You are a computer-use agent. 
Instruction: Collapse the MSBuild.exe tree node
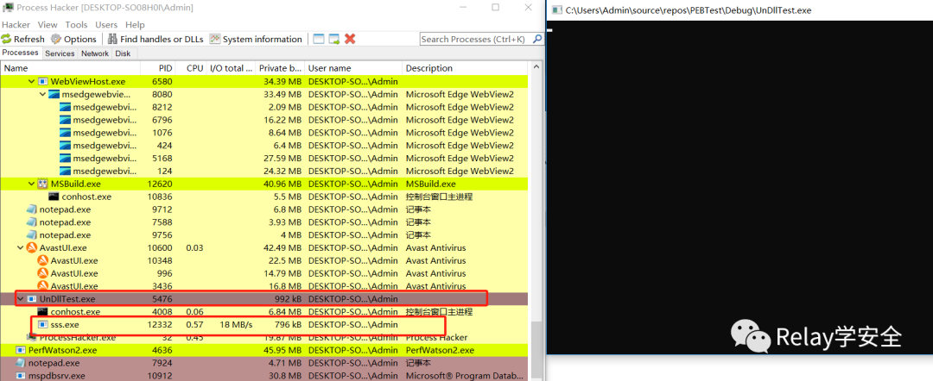[x=32, y=184]
